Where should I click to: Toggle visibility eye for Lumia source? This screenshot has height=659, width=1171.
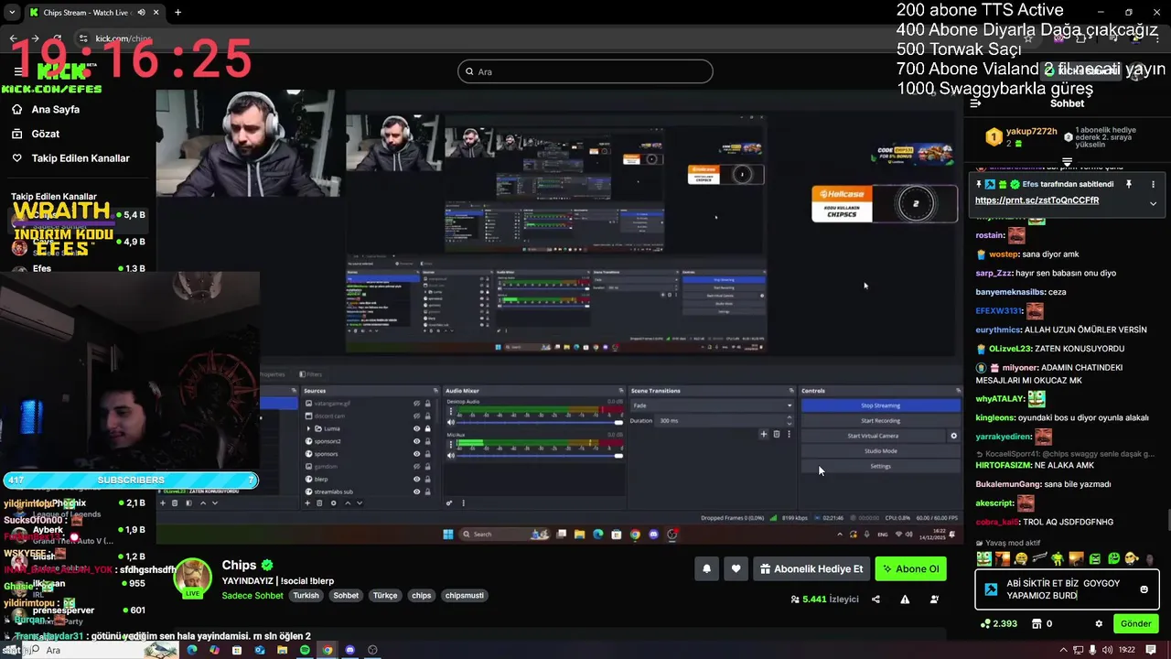point(416,428)
